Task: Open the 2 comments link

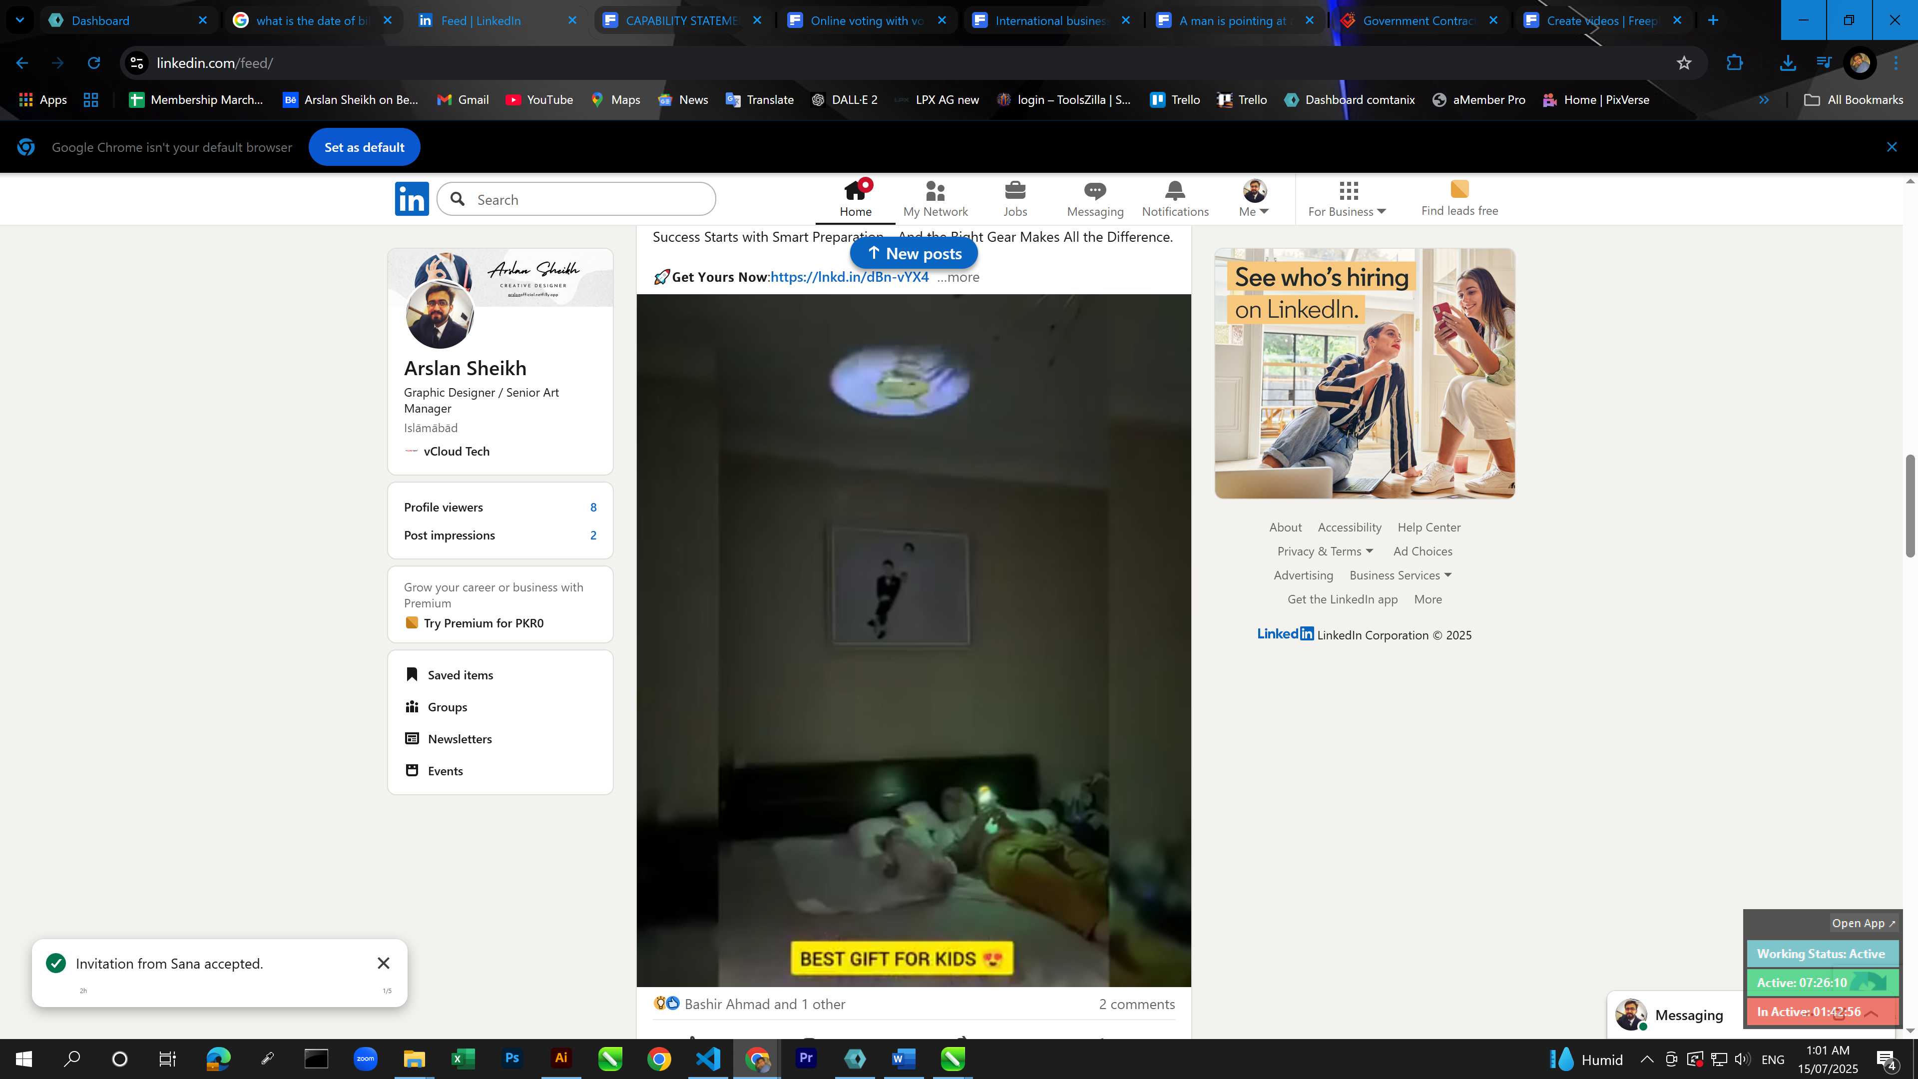Action: tap(1137, 1005)
